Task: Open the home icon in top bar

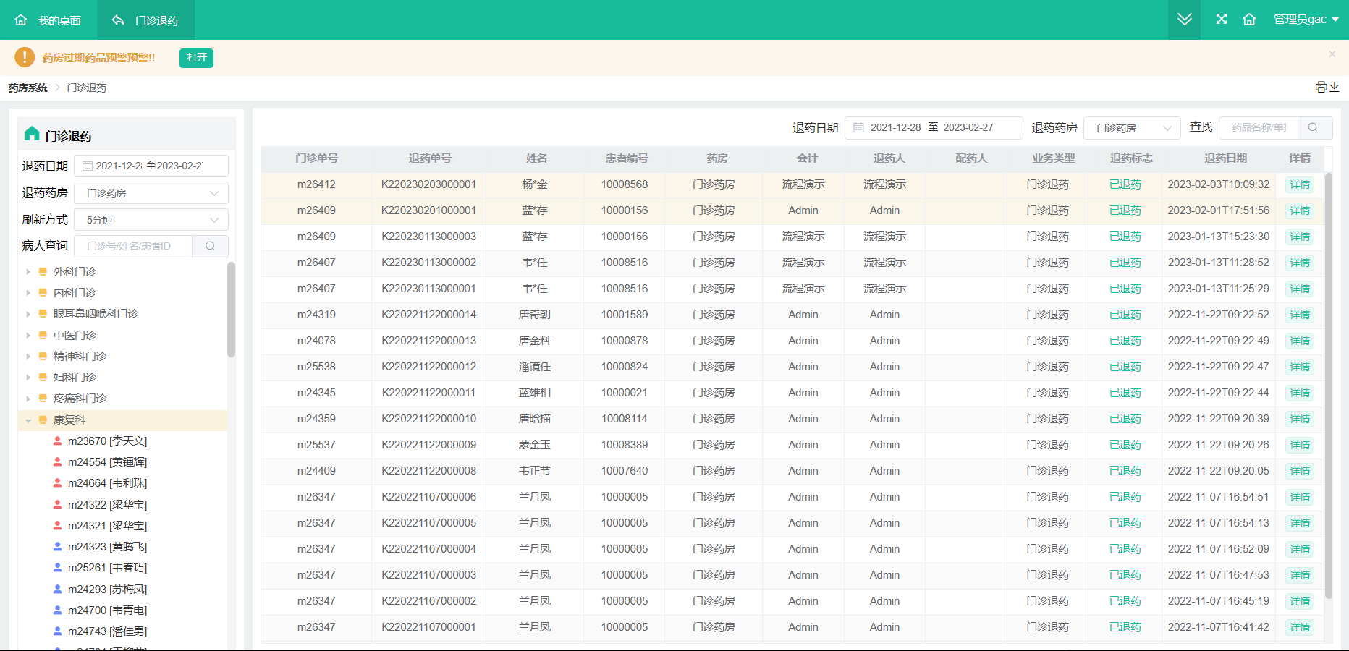Action: click(1249, 20)
